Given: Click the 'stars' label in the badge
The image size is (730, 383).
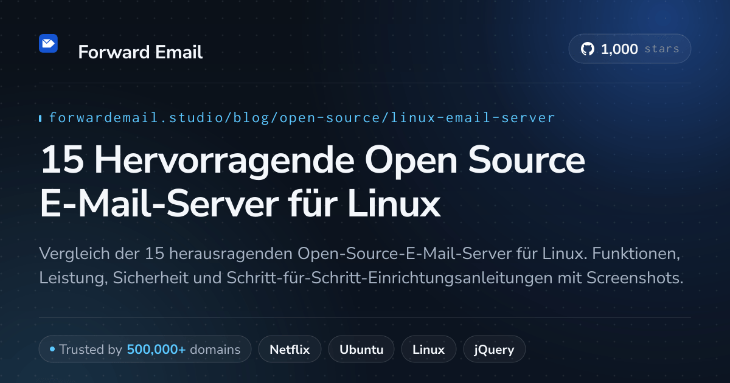Looking at the screenshot, I should pyautogui.click(x=661, y=49).
